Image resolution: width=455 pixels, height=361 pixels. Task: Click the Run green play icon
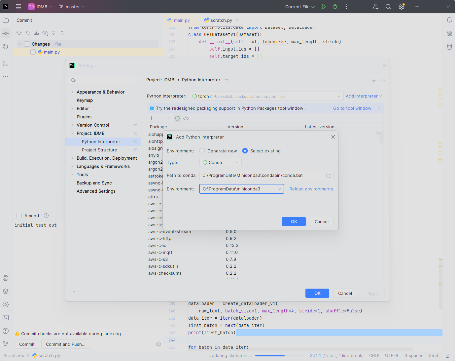tap(324, 7)
